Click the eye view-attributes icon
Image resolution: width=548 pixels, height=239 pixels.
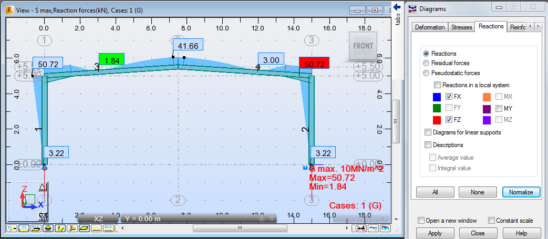coord(385,228)
